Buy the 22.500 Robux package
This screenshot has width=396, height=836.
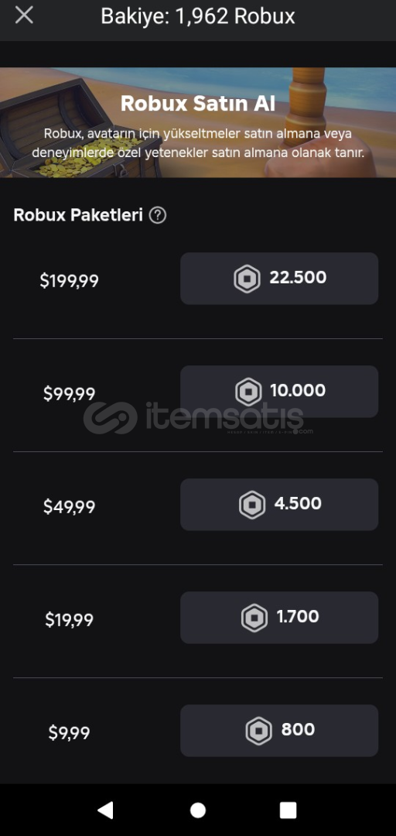[x=279, y=279]
